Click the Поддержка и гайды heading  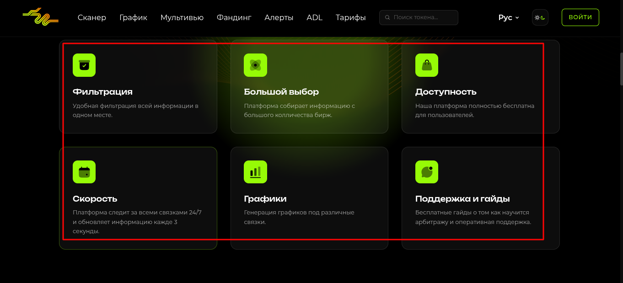click(x=462, y=199)
